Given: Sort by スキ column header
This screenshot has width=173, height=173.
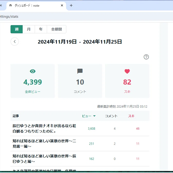Looking at the screenshot, I should (x=131, y=116).
